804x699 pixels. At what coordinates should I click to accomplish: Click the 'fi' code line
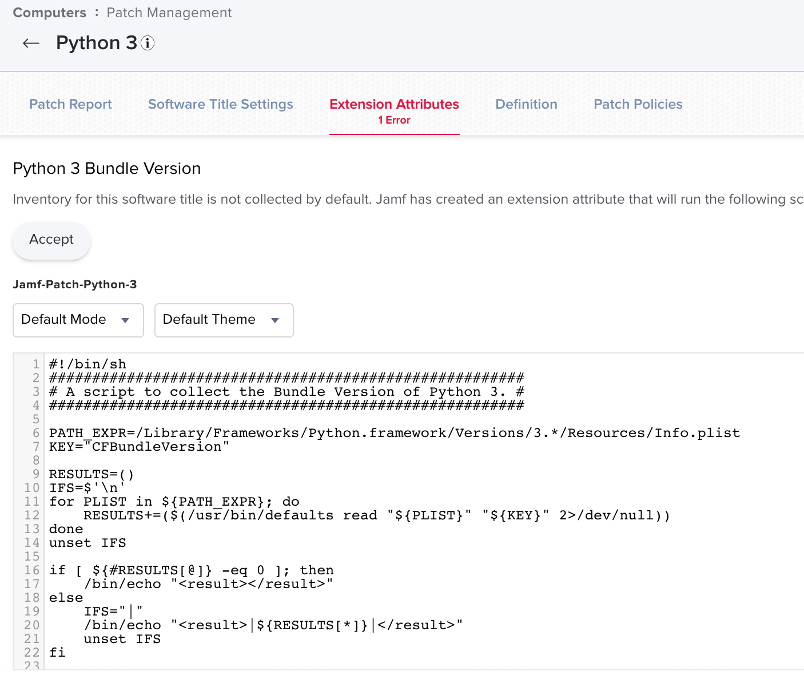tap(57, 653)
